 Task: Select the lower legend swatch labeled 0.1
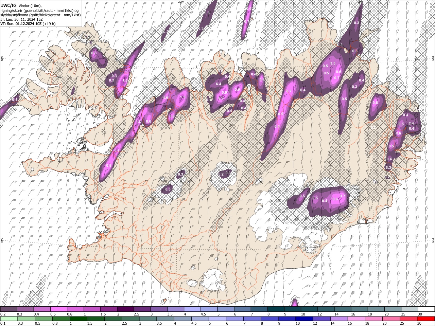click(x=8, y=319)
